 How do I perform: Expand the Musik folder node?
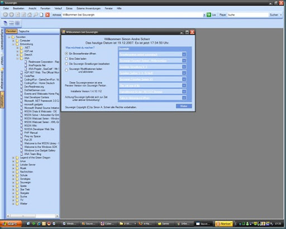click(13, 168)
